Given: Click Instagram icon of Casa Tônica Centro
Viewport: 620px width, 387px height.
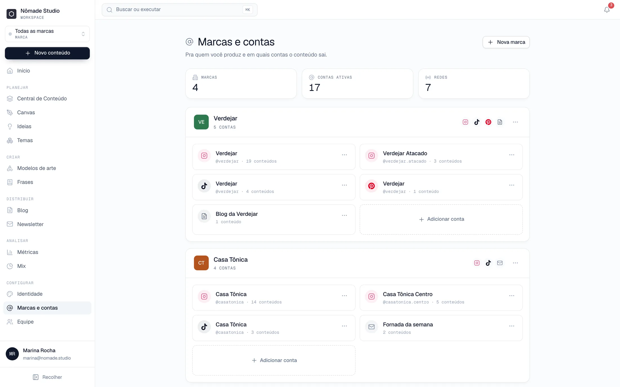Looking at the screenshot, I should tap(371, 296).
